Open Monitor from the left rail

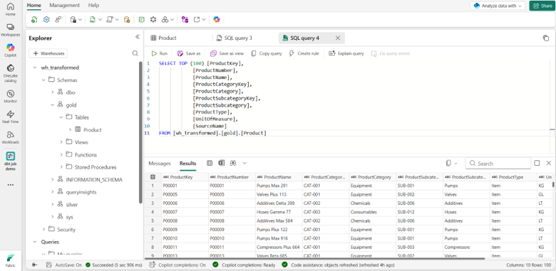pyautogui.click(x=11, y=96)
